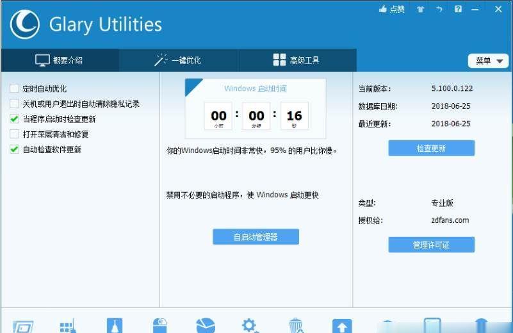Open the 自启动管理器 button
The width and height of the screenshot is (513, 333).
click(256, 237)
